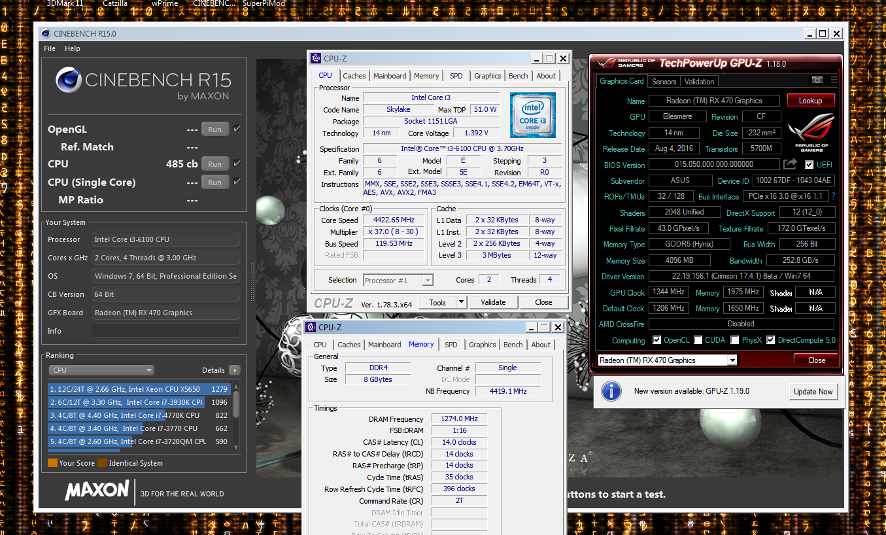Image resolution: width=886 pixels, height=535 pixels.
Task: Click the GPU-Z Close button
Action: pos(816,360)
